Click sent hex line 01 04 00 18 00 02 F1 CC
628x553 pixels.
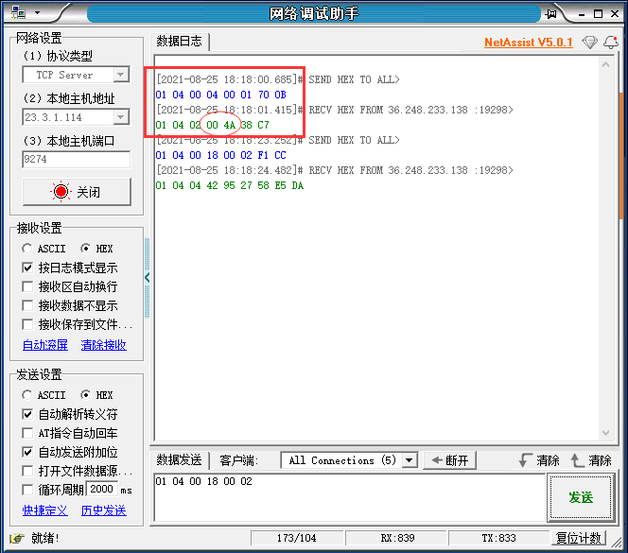click(220, 155)
